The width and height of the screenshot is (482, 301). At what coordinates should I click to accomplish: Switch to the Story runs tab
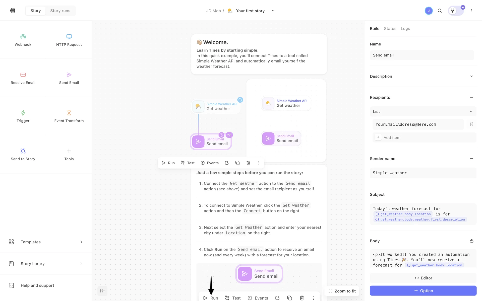[60, 11]
